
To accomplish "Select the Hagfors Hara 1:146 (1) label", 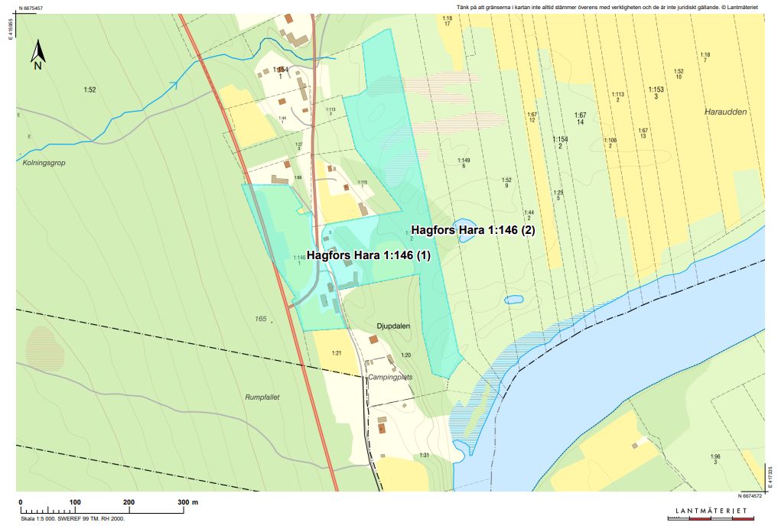I will pos(369,256).
